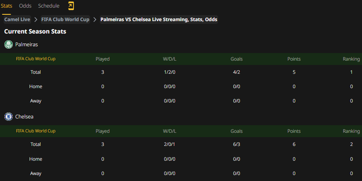Click the Chelsea team name
This screenshot has width=362, height=181.
point(24,116)
